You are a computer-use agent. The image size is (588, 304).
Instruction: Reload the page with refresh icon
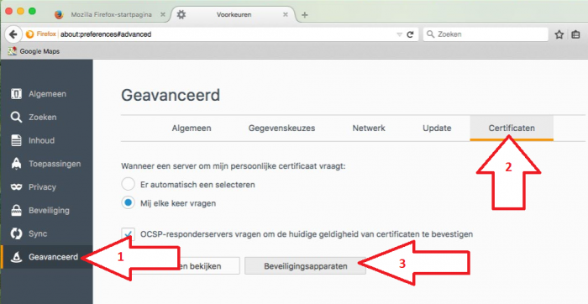[410, 34]
